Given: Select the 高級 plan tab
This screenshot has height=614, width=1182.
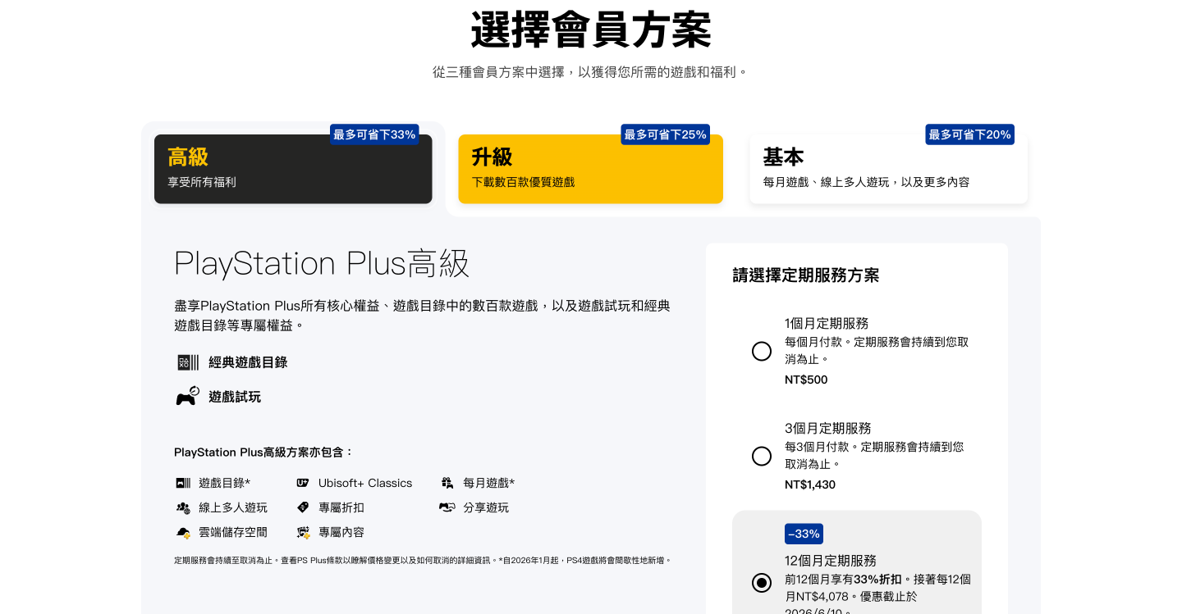Looking at the screenshot, I should 293,169.
